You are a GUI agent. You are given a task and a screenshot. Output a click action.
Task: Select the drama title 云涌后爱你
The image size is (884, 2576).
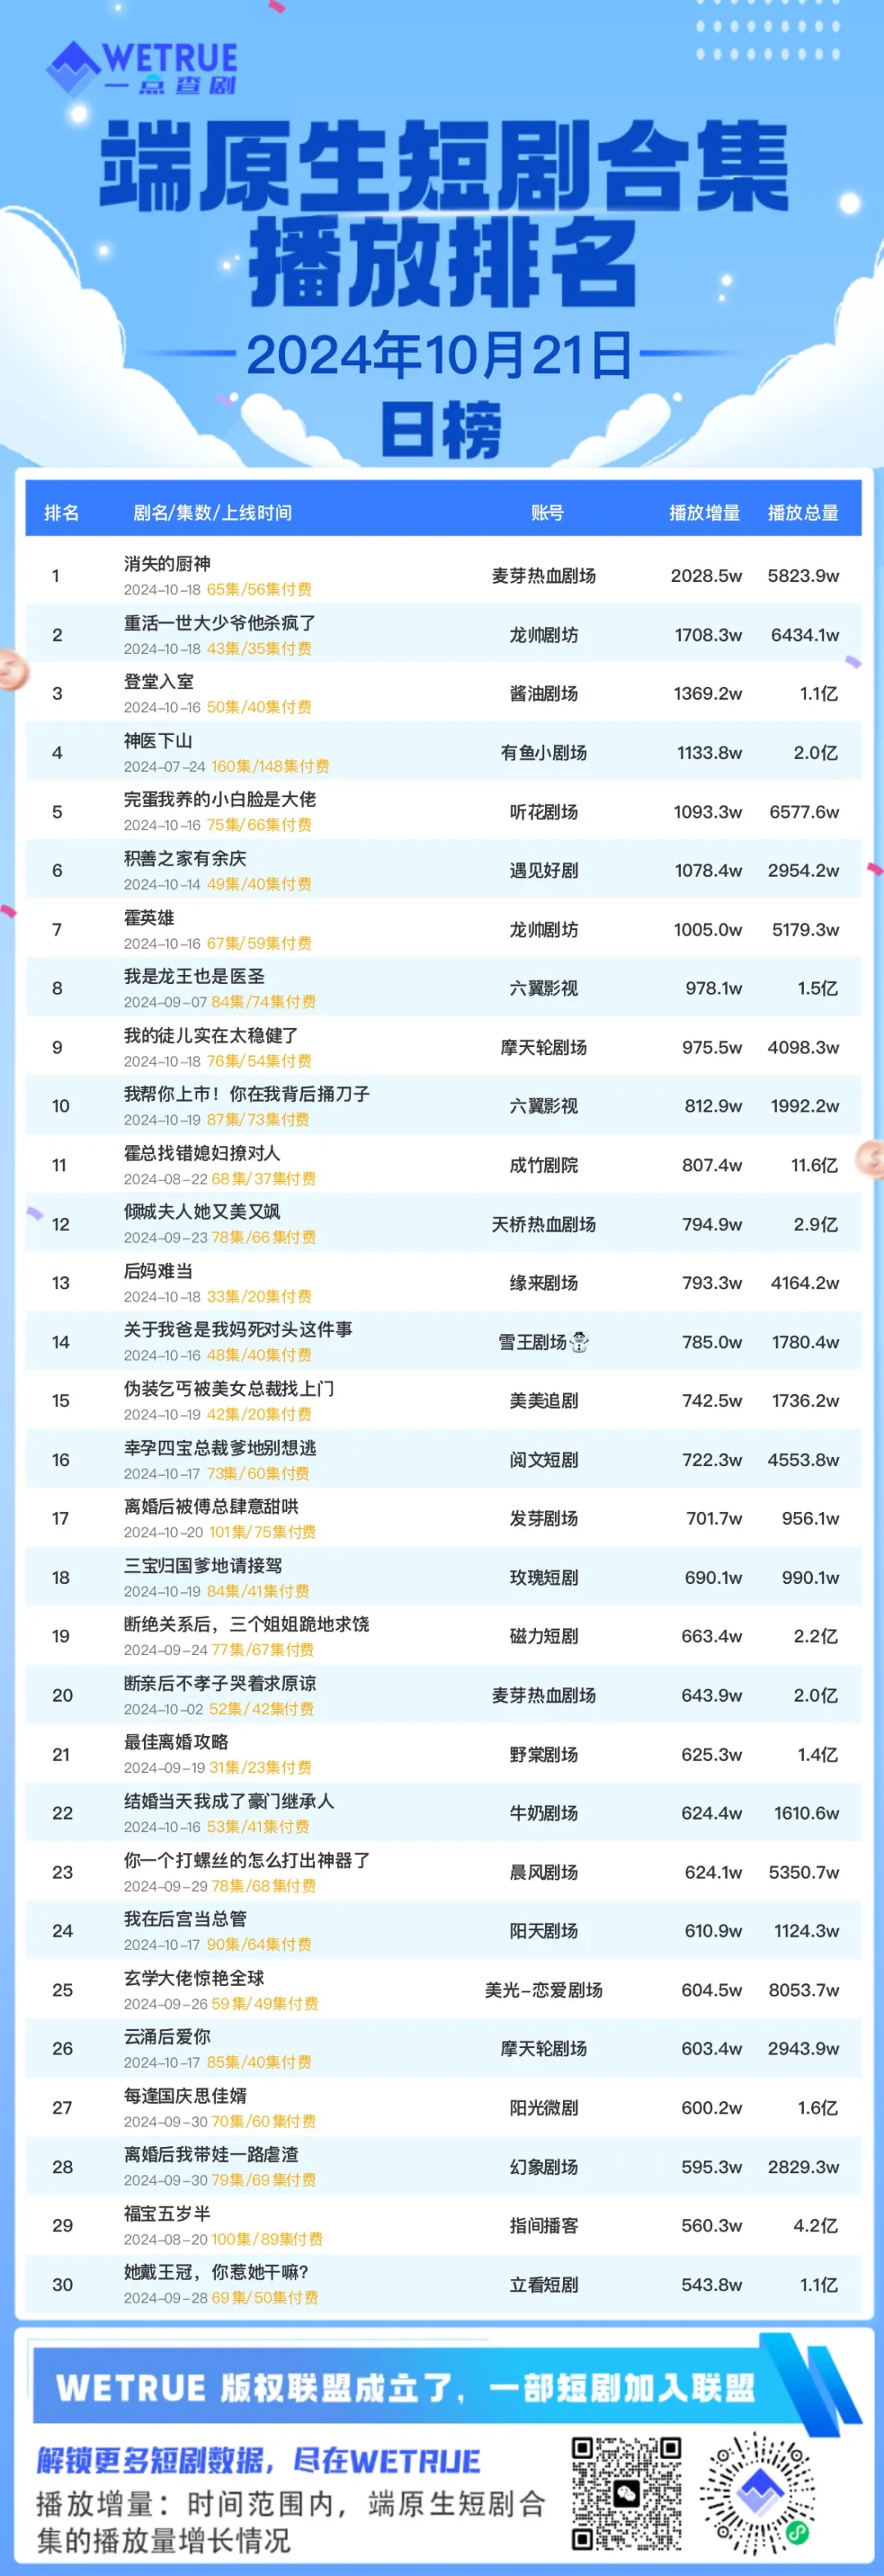click(167, 2037)
